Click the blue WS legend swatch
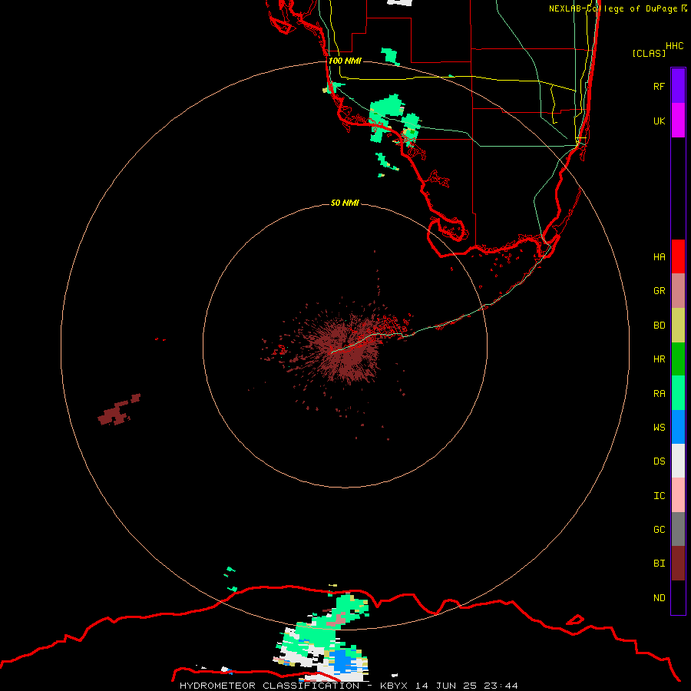 (x=678, y=427)
